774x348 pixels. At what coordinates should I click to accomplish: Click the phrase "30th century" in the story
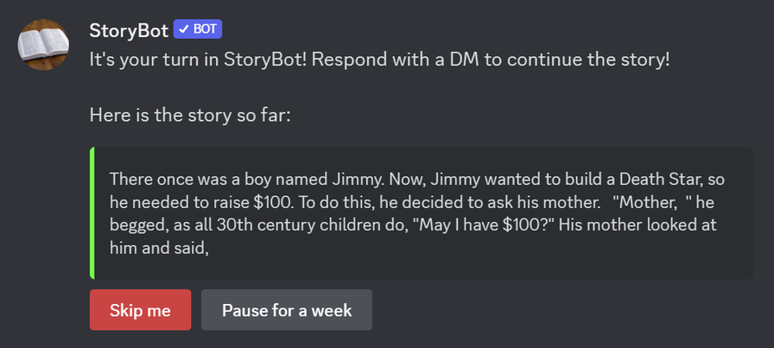click(258, 225)
